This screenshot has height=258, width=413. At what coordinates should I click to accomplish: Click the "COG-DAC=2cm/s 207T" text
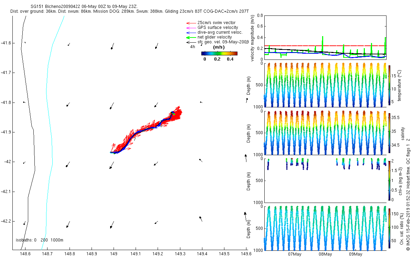click(226, 12)
